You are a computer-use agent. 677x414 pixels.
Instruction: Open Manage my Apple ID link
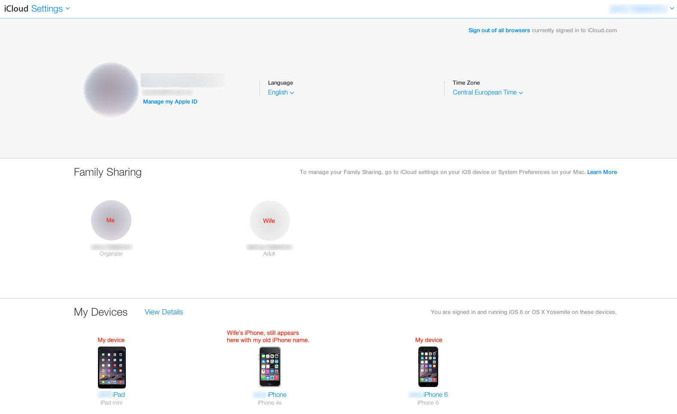pos(170,102)
